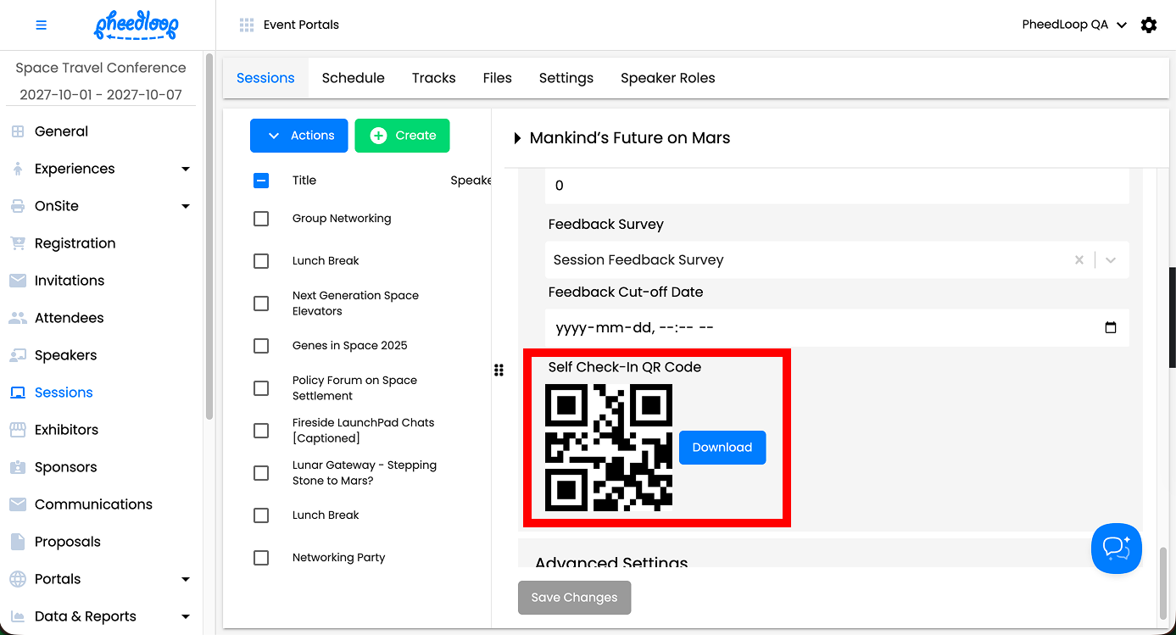Click the sidebar vertical scrollbar
Image resolution: width=1176 pixels, height=635 pixels.
click(209, 237)
